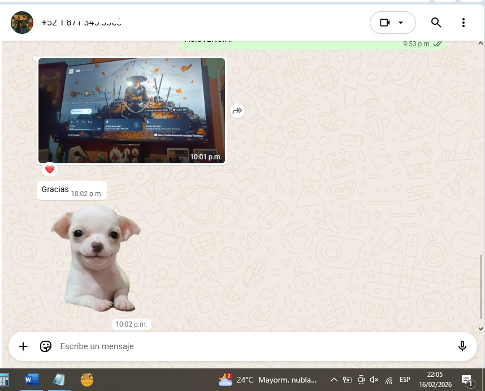Select the 'Gracias' message
This screenshot has height=391, width=485.
tap(71, 190)
